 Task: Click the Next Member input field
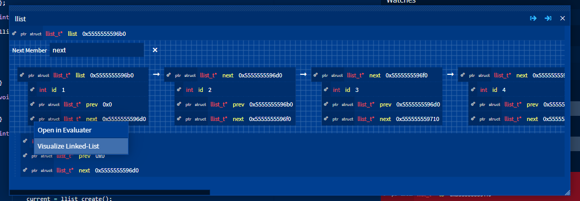[97, 50]
